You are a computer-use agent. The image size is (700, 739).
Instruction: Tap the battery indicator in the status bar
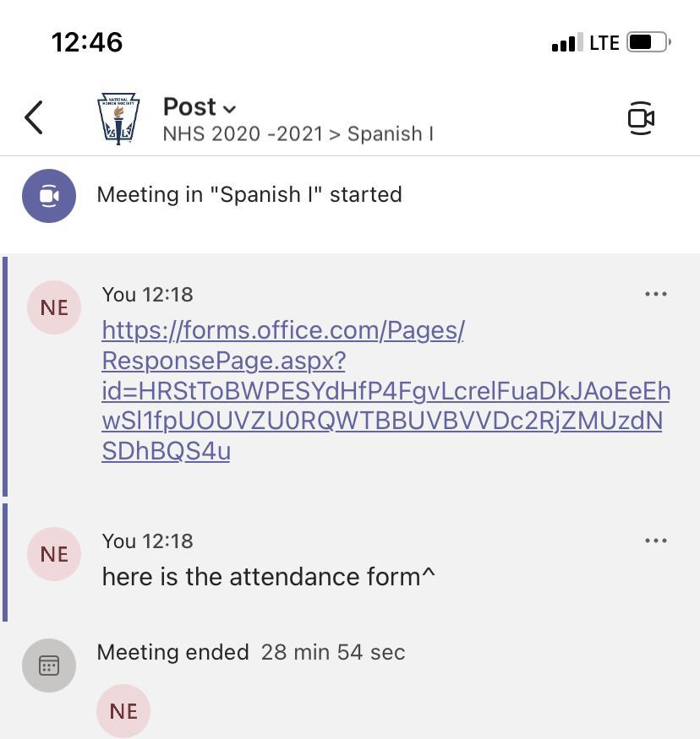pyautogui.click(x=648, y=42)
